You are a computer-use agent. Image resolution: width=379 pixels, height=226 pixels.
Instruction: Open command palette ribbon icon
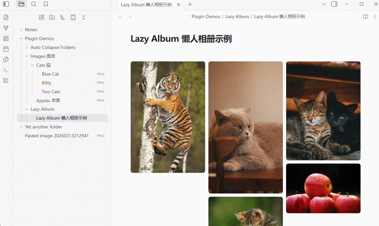(x=6, y=70)
